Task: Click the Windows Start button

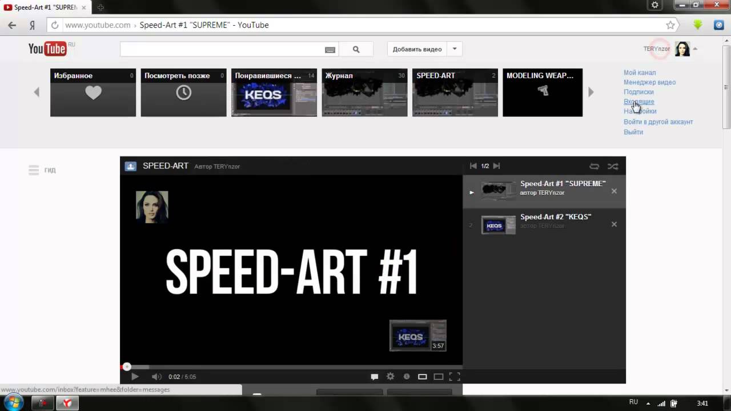Action: (13, 402)
